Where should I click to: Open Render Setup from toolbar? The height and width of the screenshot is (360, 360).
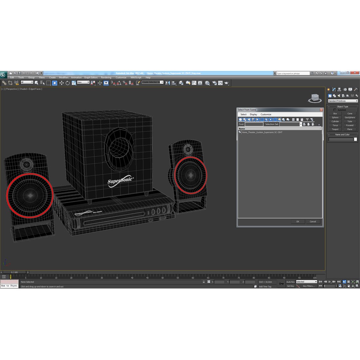[214, 83]
